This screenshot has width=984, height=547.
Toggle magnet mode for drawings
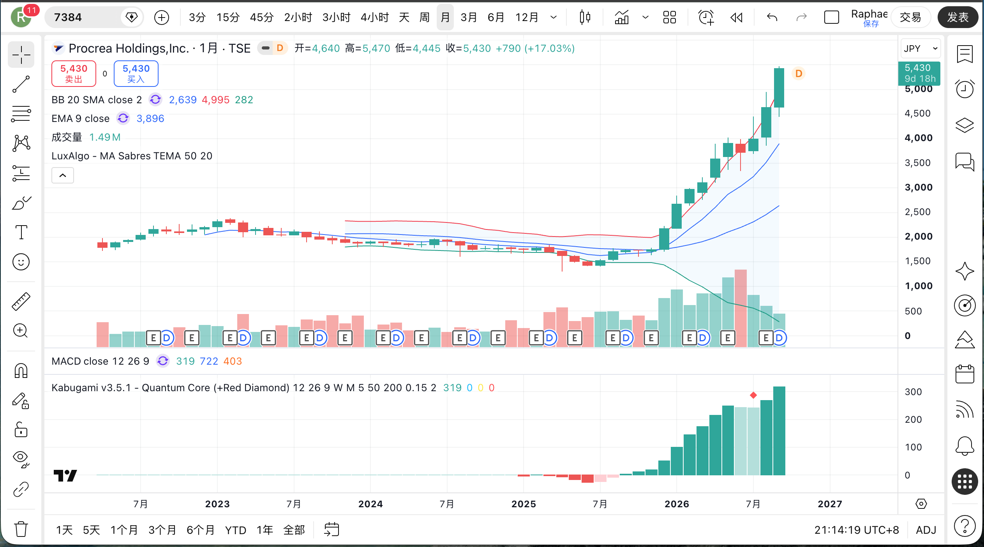coord(21,371)
